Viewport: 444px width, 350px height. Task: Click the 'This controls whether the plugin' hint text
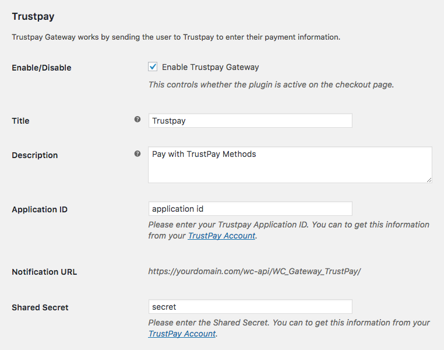click(x=272, y=85)
